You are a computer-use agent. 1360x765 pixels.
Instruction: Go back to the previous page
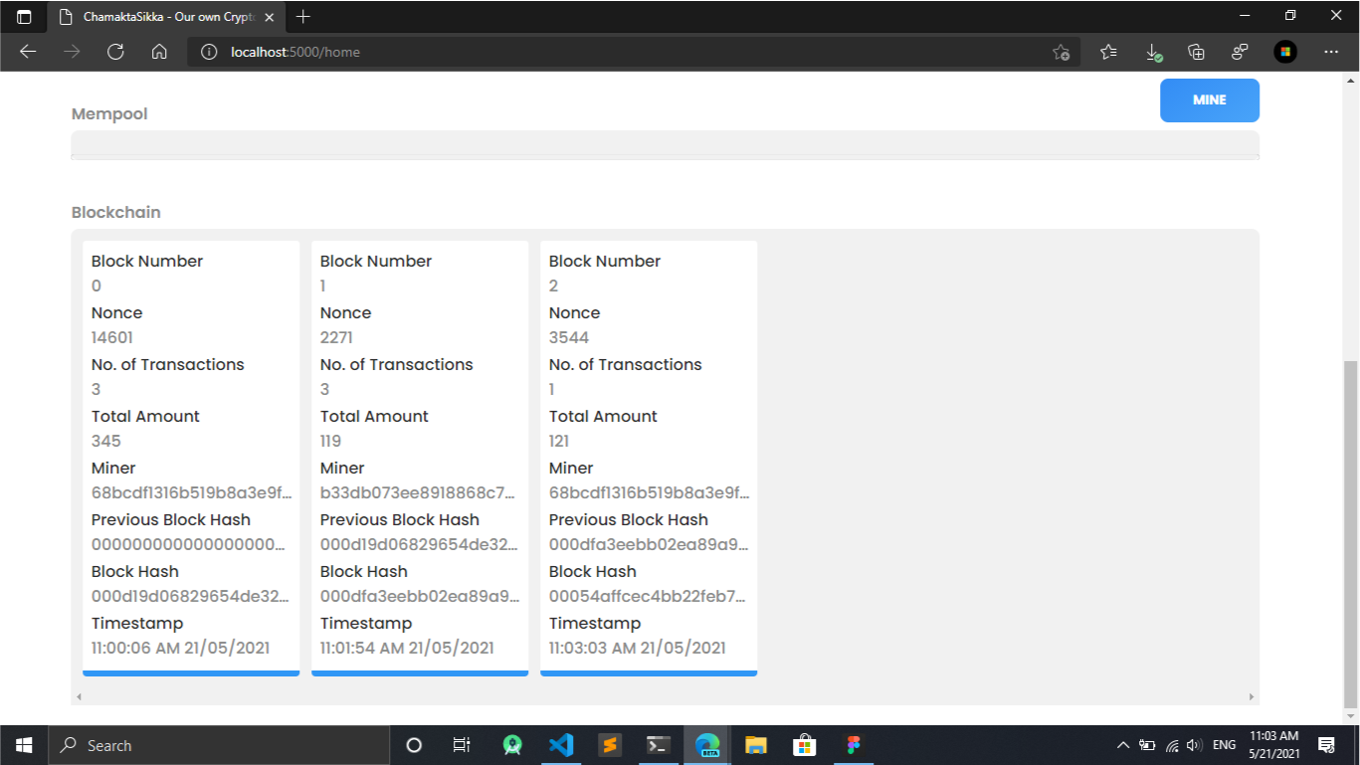(28, 52)
